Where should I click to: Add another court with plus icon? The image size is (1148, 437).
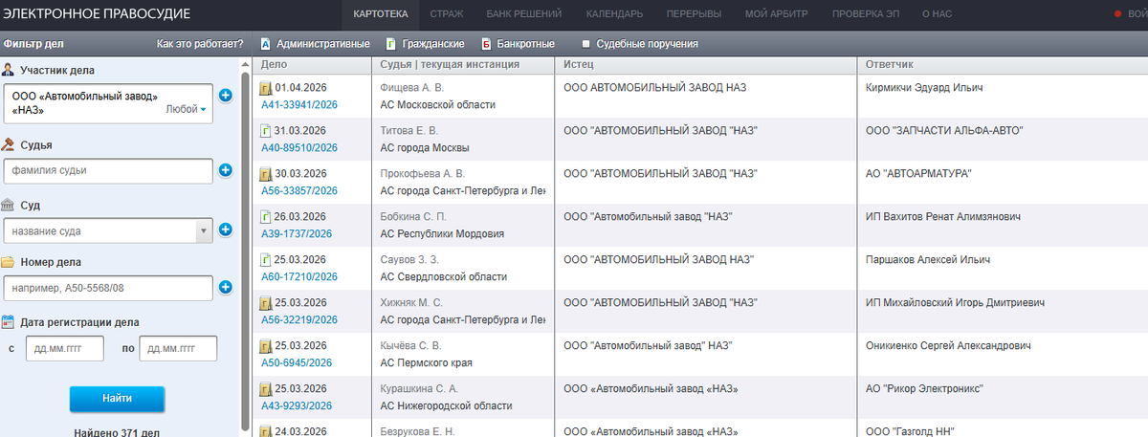point(226,230)
